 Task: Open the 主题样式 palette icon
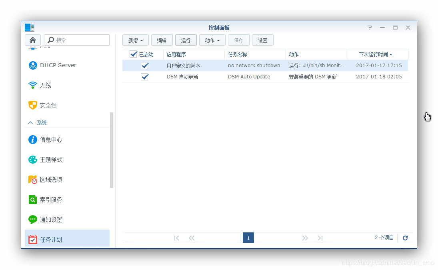click(33, 160)
